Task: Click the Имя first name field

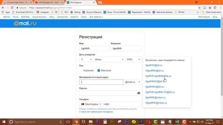Action: click(x=94, y=49)
